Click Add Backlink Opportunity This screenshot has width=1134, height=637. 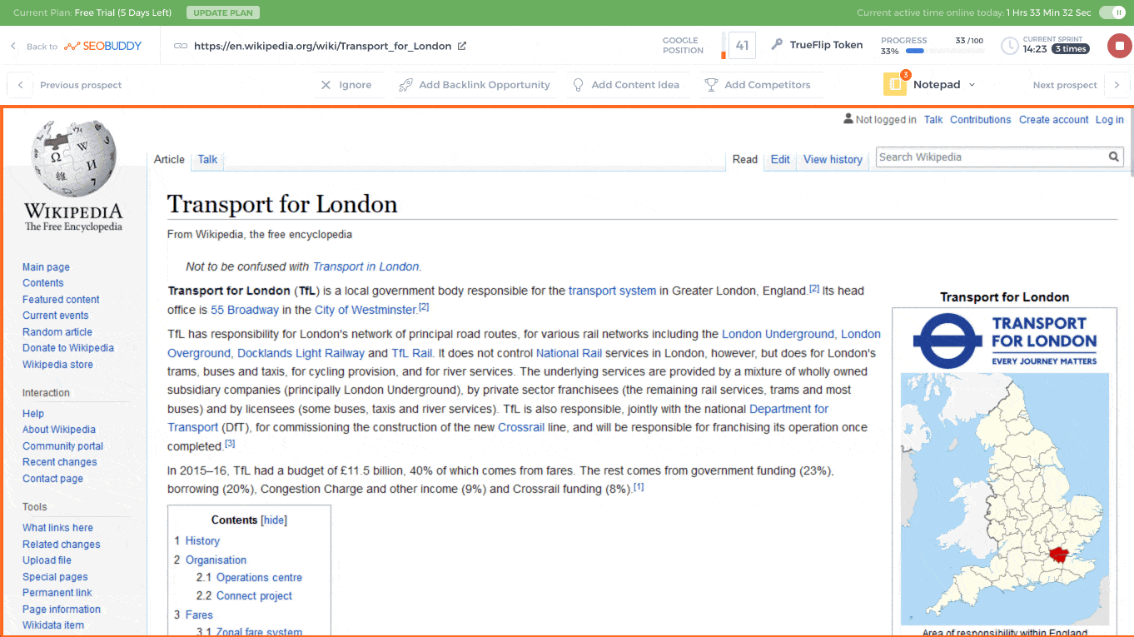[x=475, y=85]
